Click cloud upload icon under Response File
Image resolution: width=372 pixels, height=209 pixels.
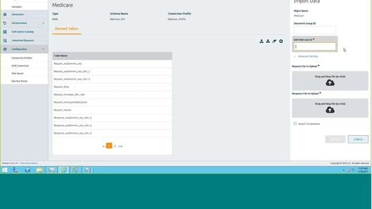pos(330,110)
